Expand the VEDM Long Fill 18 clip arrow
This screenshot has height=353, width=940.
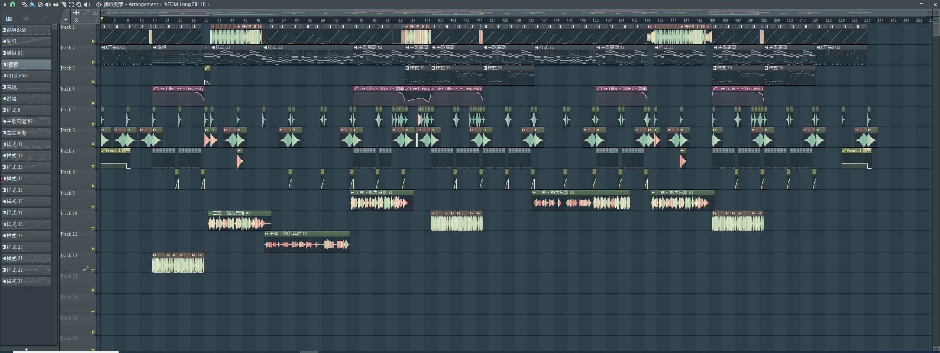pos(209,4)
